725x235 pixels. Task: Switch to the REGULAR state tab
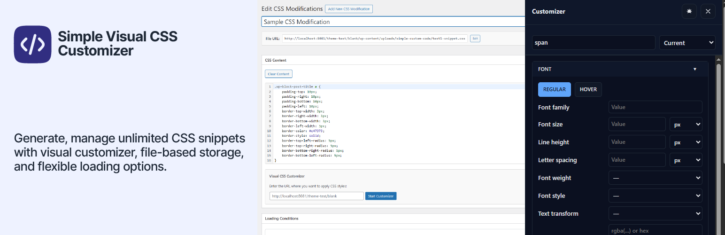[x=555, y=89]
